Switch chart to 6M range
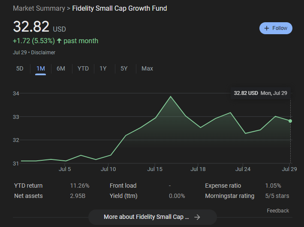This screenshot has height=227, width=304. click(61, 68)
